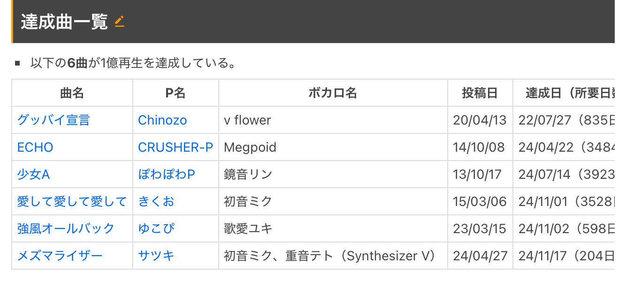
Task: Click the P名 column header
Action: click(176, 93)
